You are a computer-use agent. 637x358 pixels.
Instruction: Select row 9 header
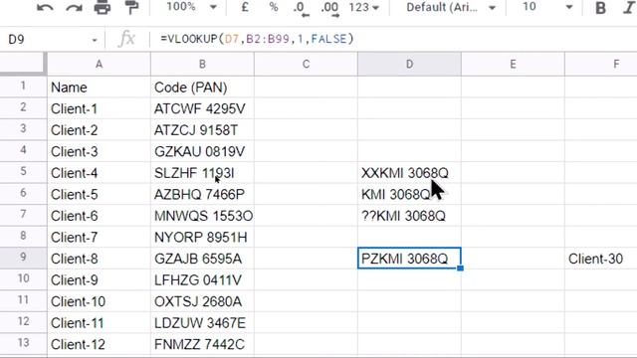click(x=23, y=258)
